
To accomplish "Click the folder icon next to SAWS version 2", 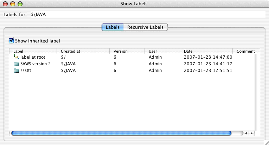I will (x=16, y=64).
